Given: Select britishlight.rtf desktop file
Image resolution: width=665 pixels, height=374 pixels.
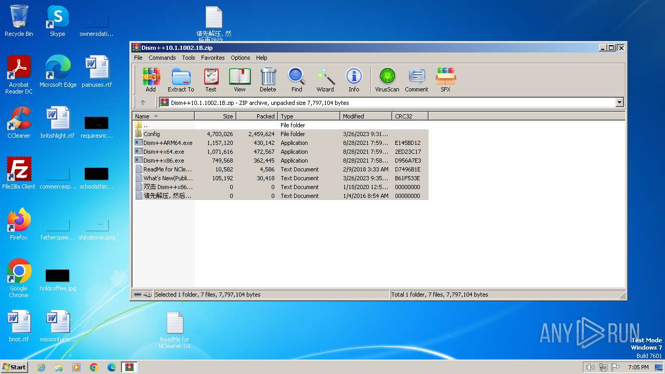Looking at the screenshot, I should pyautogui.click(x=57, y=123).
